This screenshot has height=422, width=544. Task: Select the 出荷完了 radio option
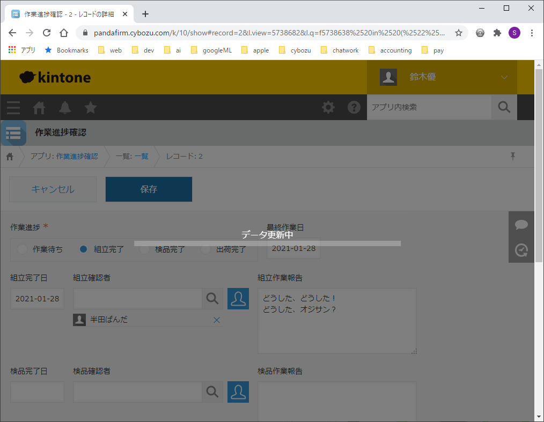click(205, 249)
